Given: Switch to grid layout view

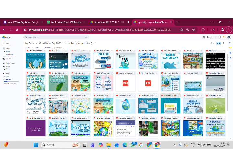Looking at the screenshot, I should click(219, 43).
